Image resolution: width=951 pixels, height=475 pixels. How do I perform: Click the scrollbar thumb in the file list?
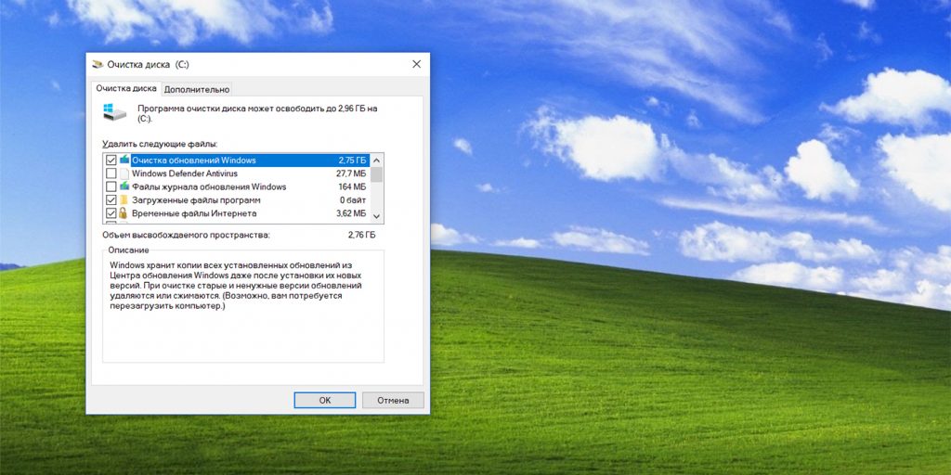(377, 174)
